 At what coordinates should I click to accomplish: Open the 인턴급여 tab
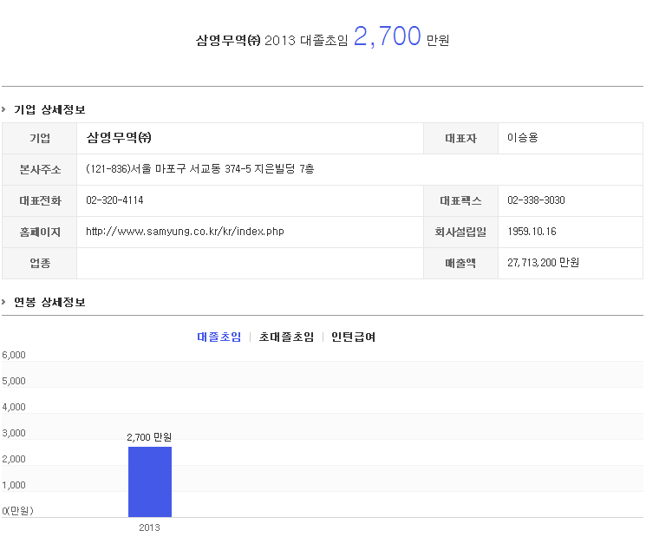pyautogui.click(x=353, y=337)
